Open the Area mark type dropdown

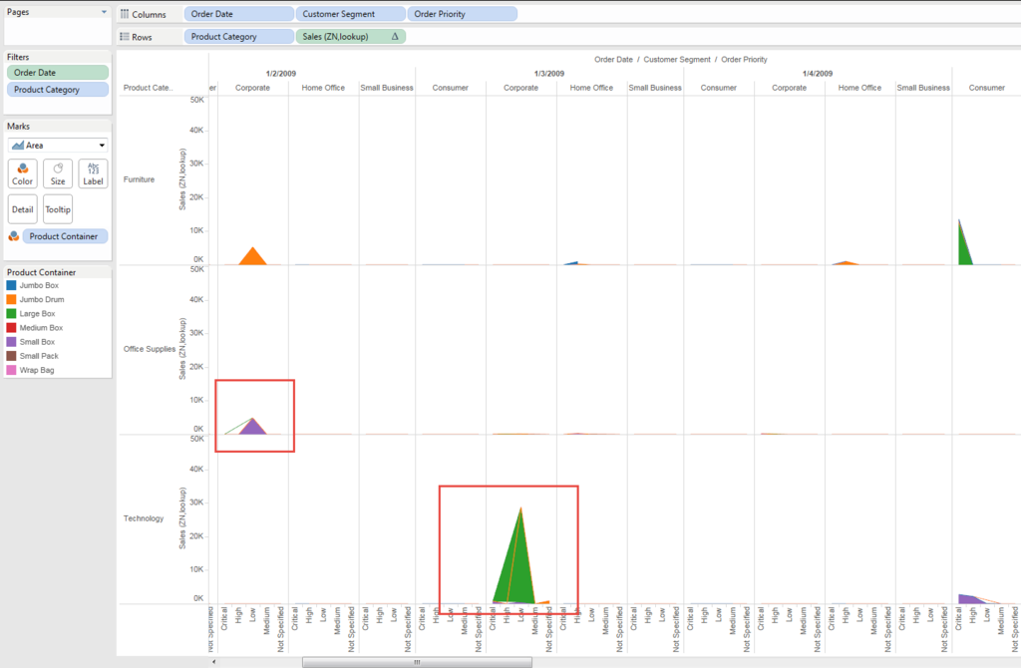pyautogui.click(x=58, y=146)
